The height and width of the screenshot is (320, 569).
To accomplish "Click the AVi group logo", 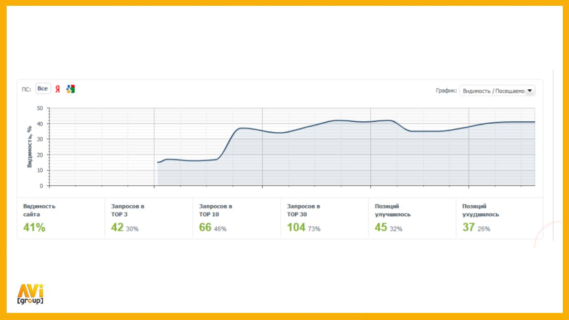I will (30, 294).
